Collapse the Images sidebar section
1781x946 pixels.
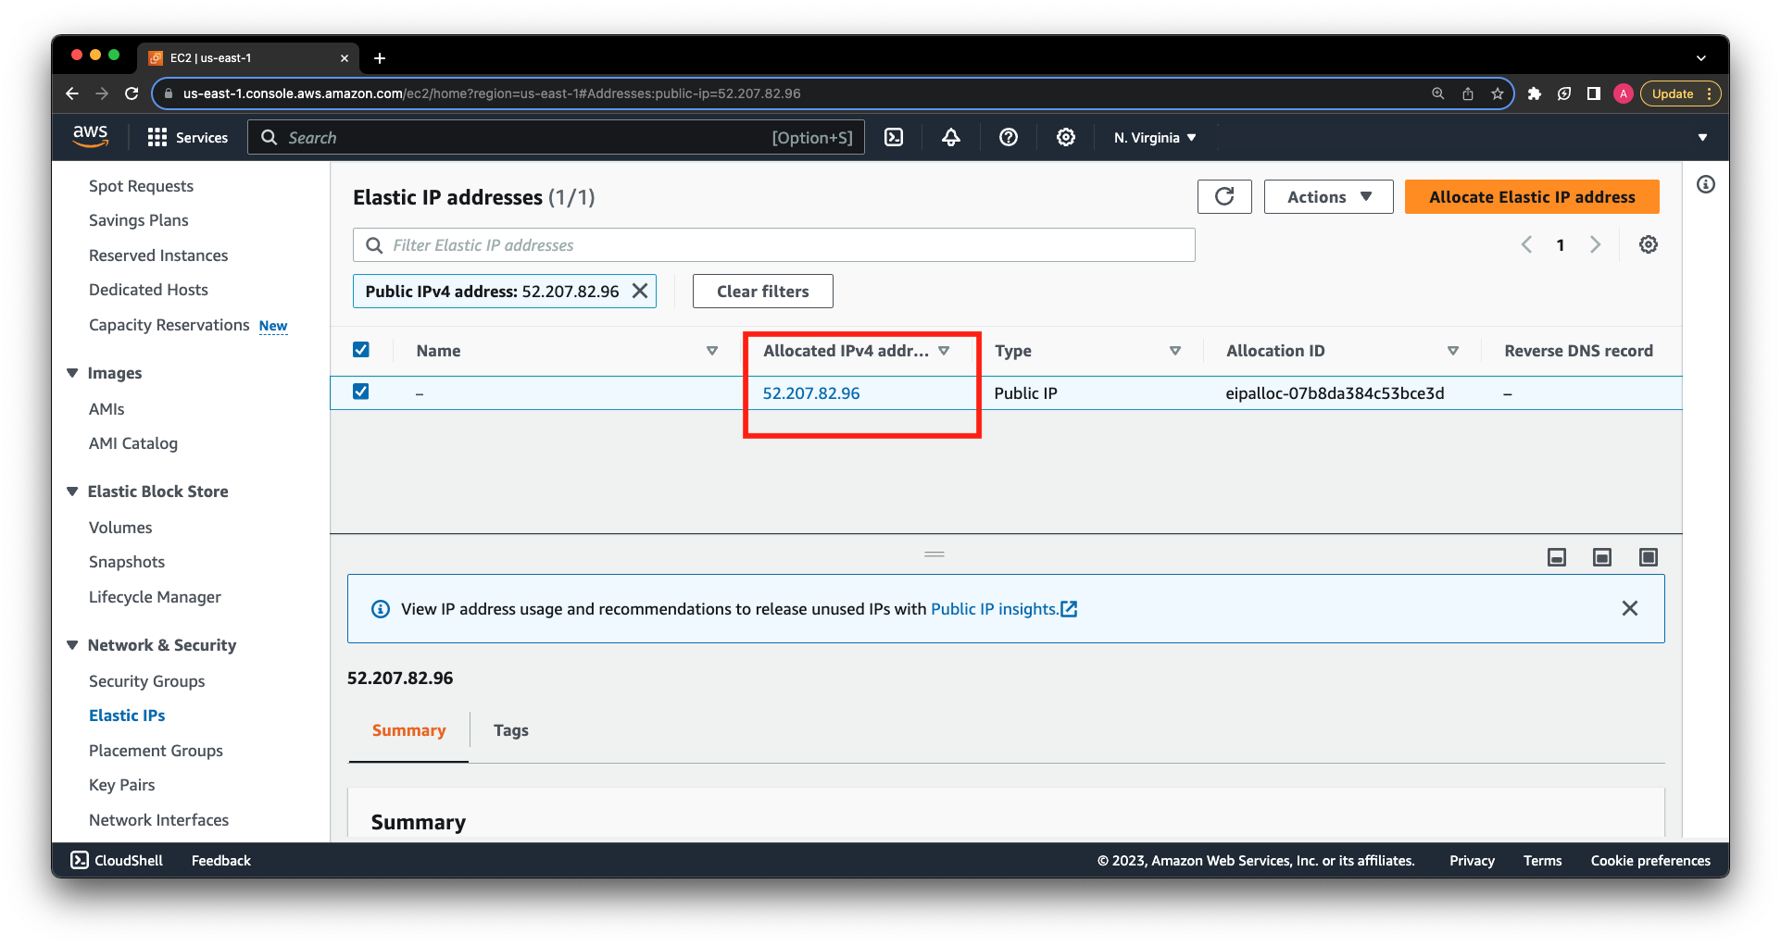pos(72,373)
